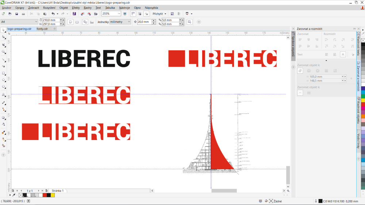Select the Zoom magnifier tool
This screenshot has width=365, height=205.
click(x=4, y=52)
